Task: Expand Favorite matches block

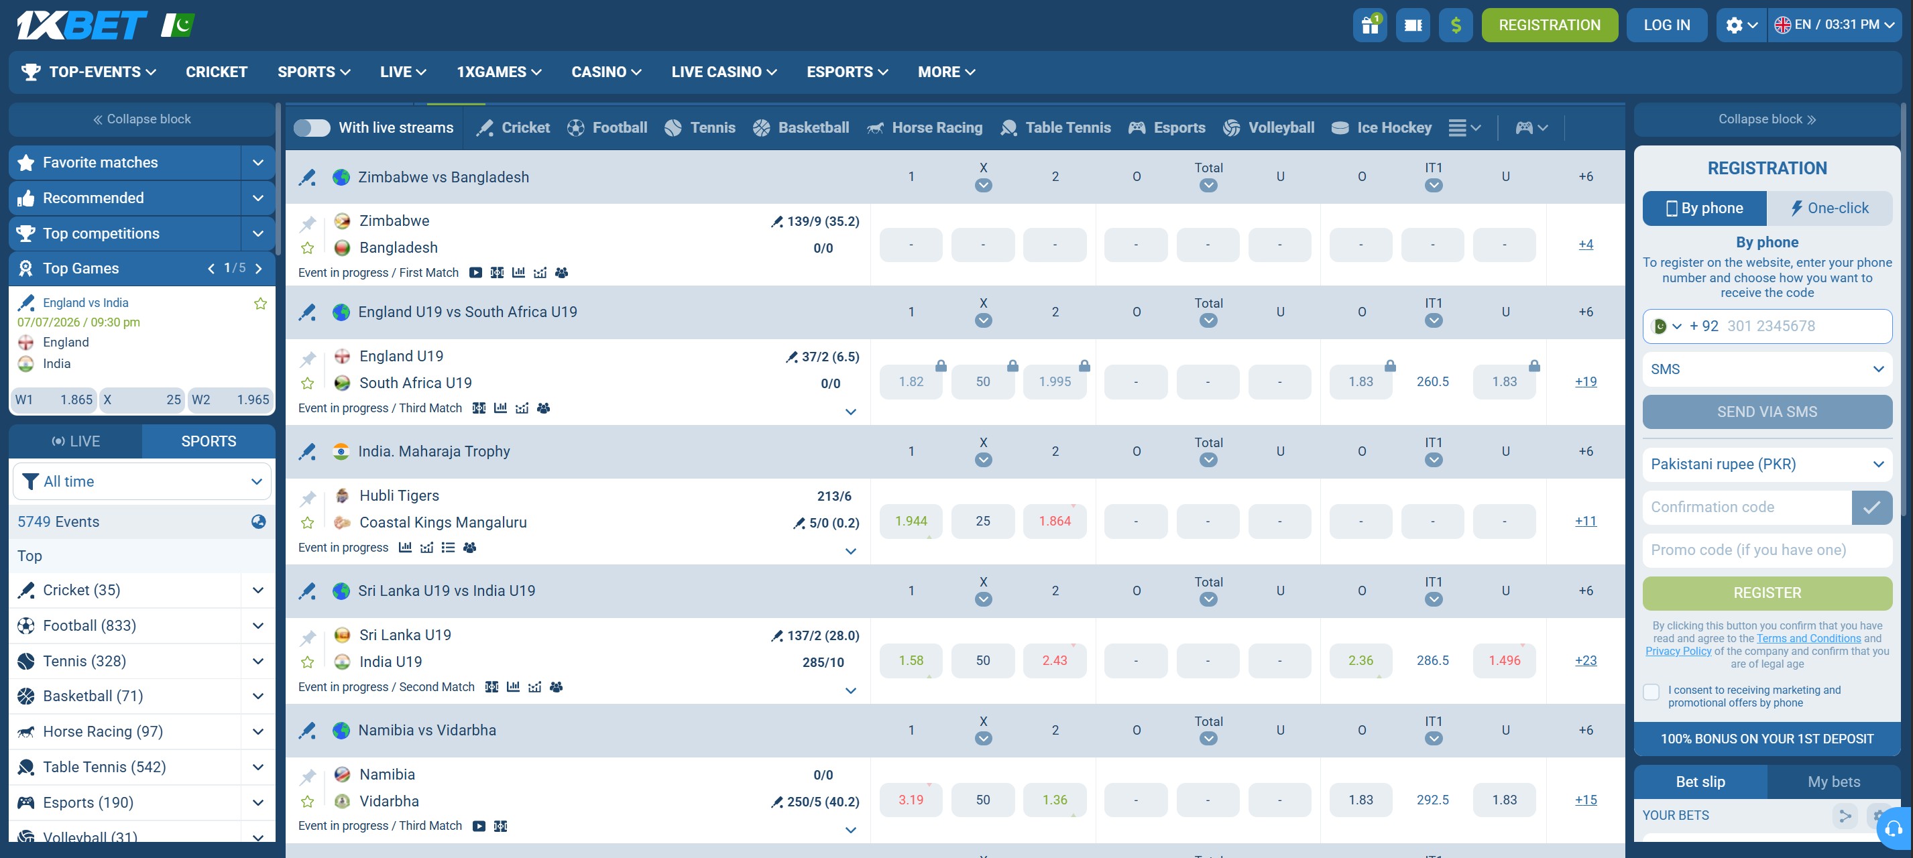Action: coord(258,162)
